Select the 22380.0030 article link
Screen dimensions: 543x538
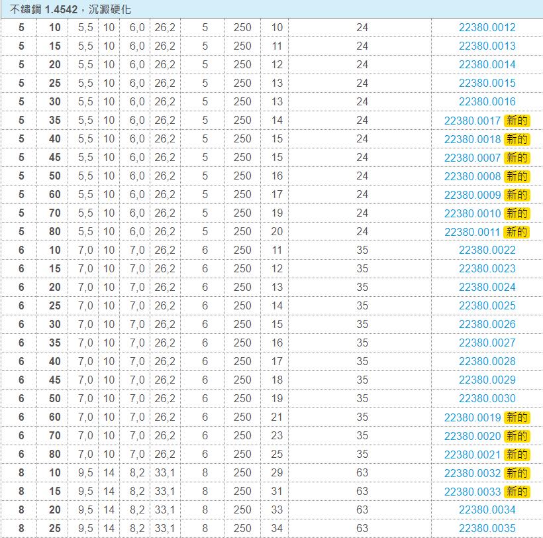point(487,398)
